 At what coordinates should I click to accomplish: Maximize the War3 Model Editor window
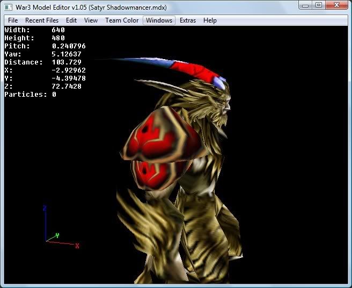coord(319,5)
